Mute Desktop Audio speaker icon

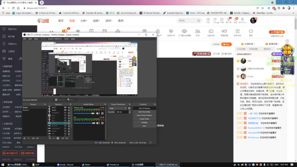pyautogui.click(x=98, y=114)
